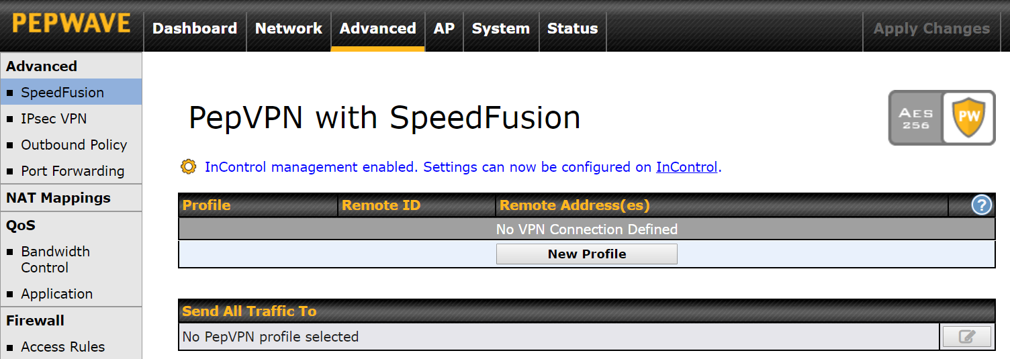Switch to the Network tab
The width and height of the screenshot is (1010, 359).
[x=289, y=28]
